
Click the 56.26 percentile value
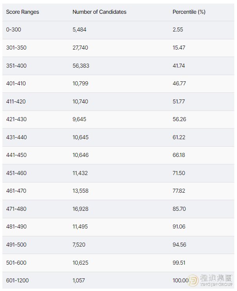[x=179, y=119]
